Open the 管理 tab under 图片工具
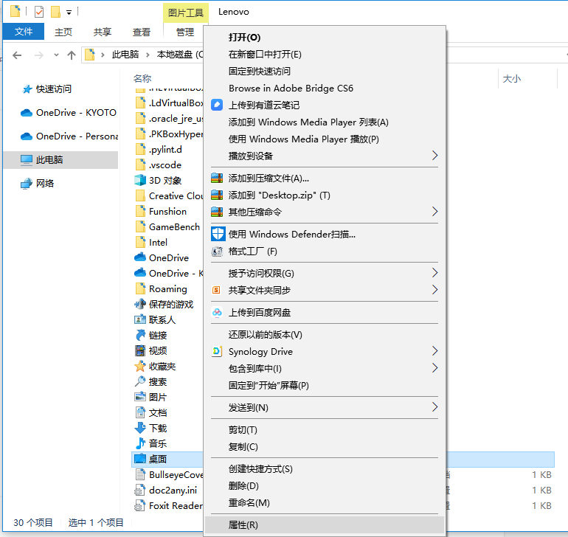This screenshot has height=537, width=568. click(x=185, y=32)
